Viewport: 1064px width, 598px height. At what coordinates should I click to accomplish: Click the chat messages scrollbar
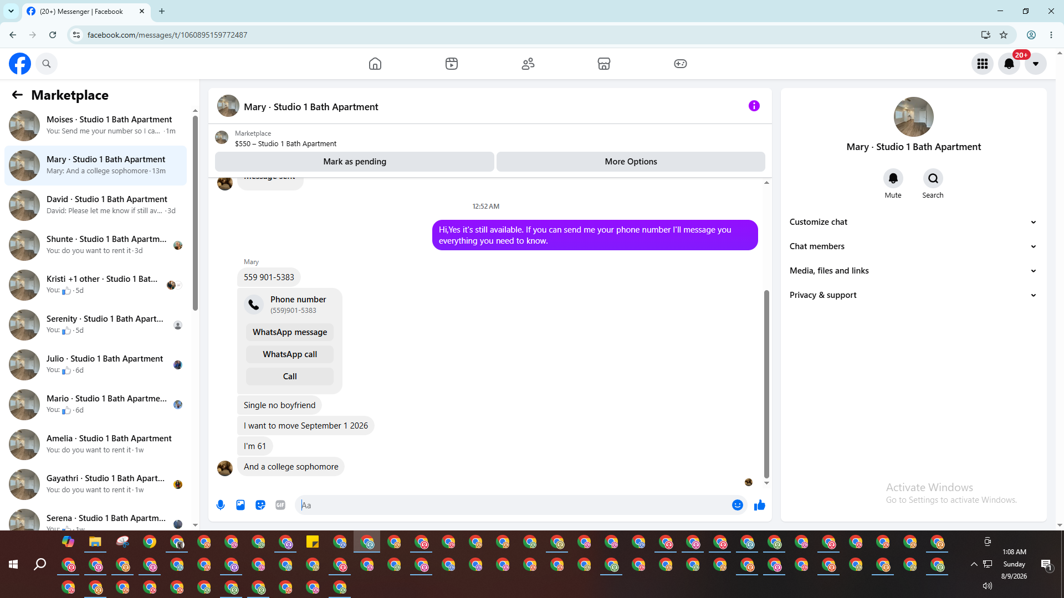(x=766, y=383)
